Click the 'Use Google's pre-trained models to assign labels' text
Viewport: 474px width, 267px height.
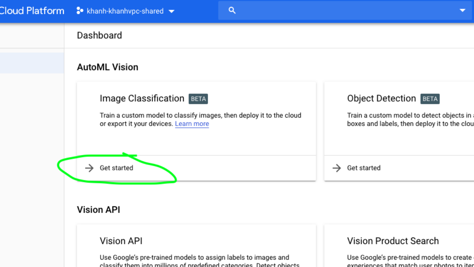coord(199,262)
